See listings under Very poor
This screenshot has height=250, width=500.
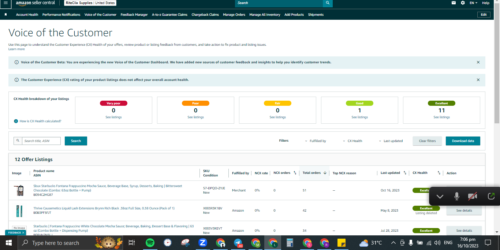113,117
